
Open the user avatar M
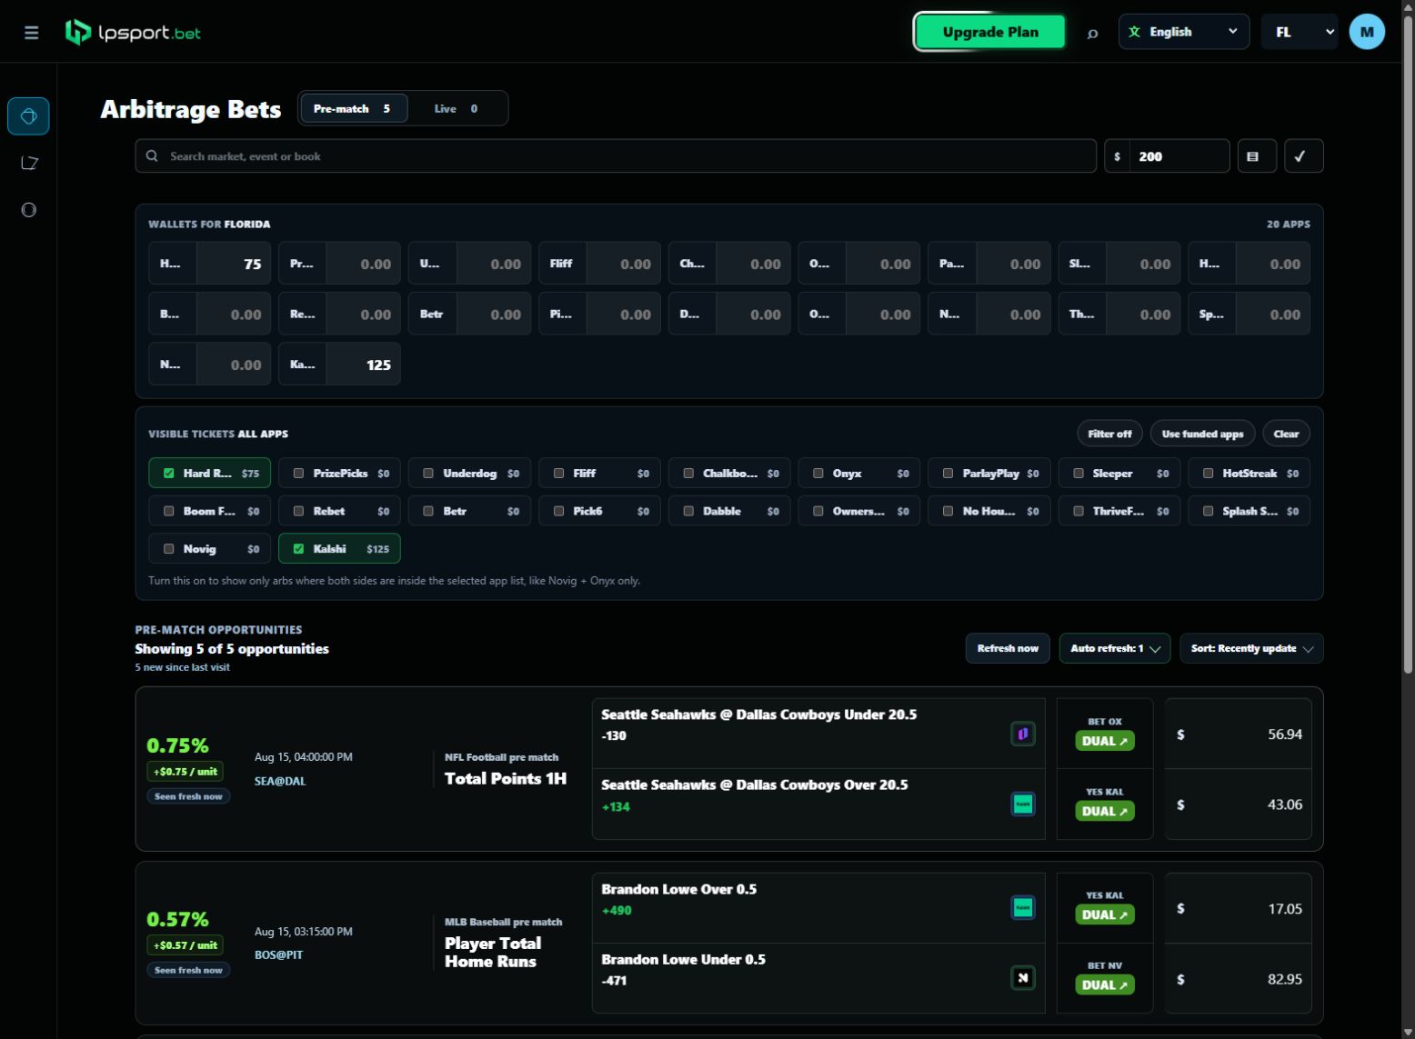coord(1366,32)
